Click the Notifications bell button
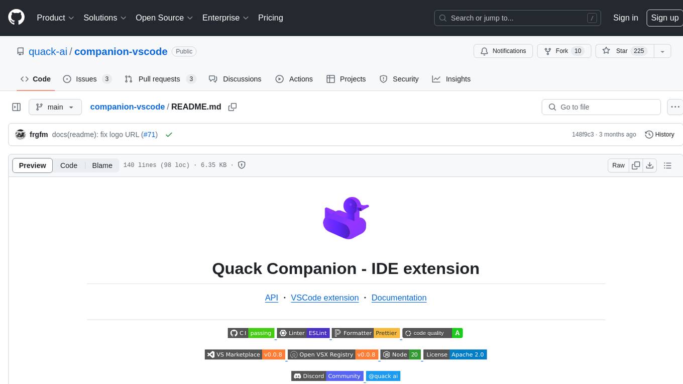This screenshot has width=683, height=384. tap(503, 51)
